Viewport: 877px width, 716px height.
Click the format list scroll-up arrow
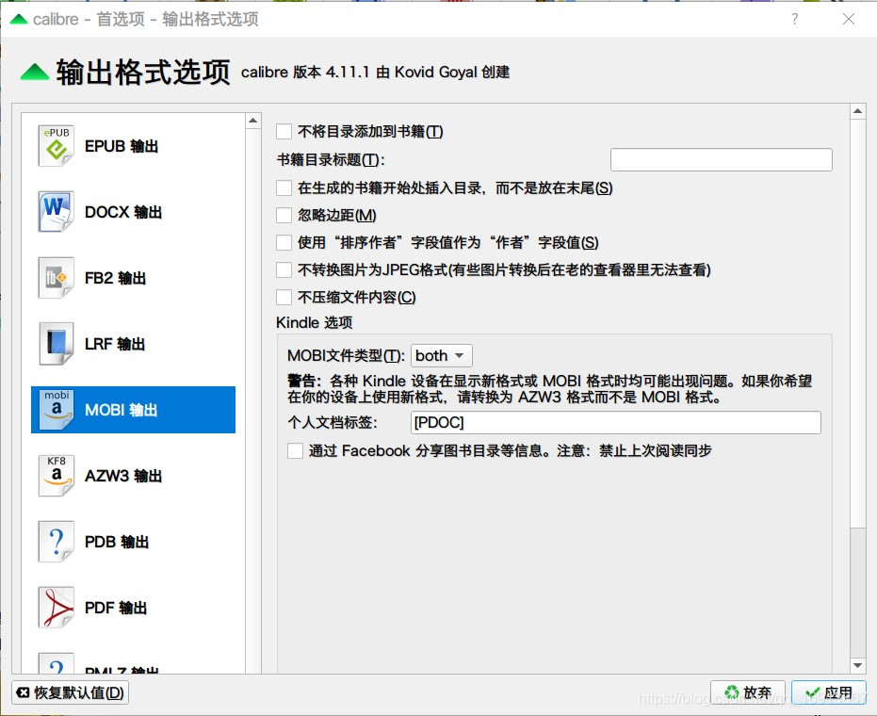click(252, 121)
